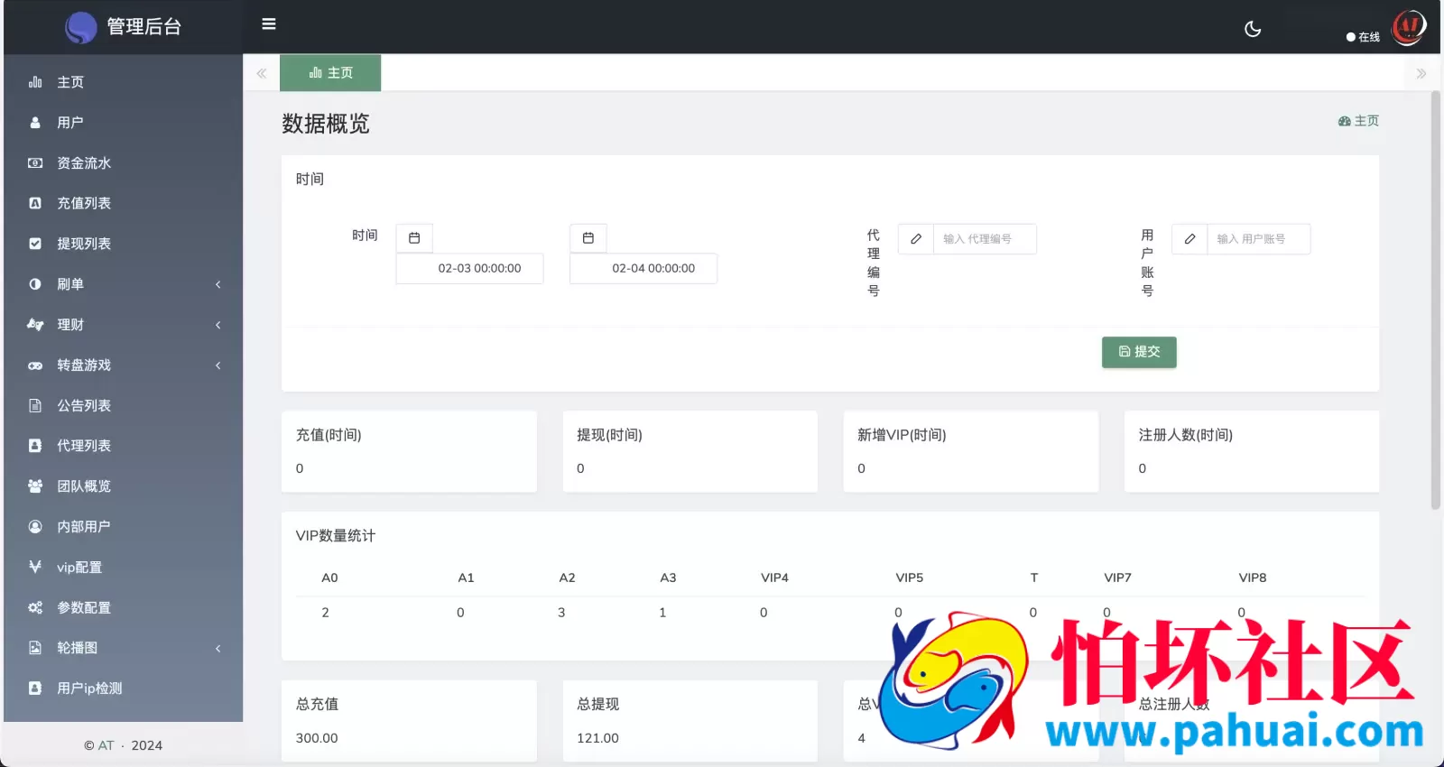Click the start time field 02-03 00:00:00
1444x767 pixels.
pos(470,269)
